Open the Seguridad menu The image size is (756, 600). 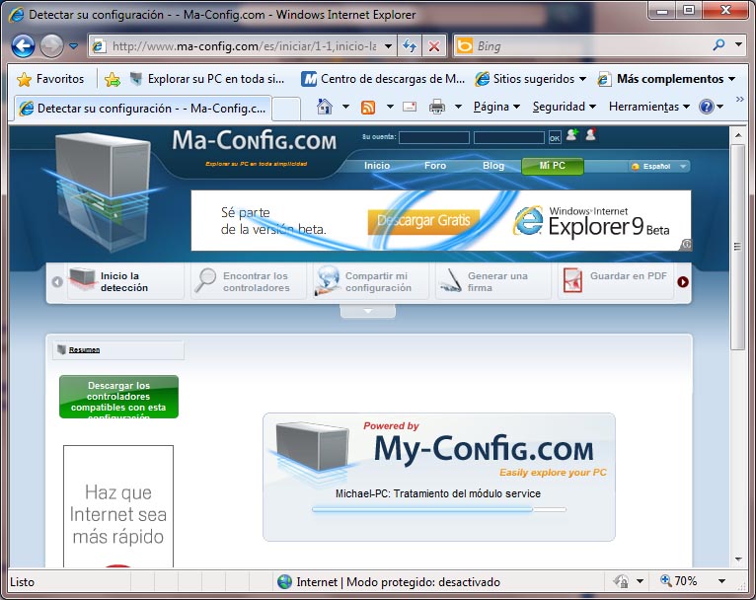pos(565,107)
